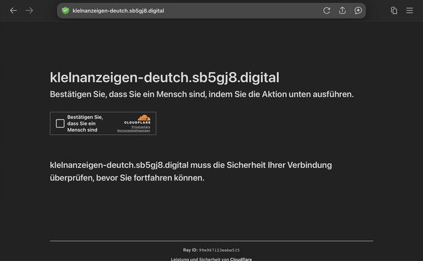Click the Cloudflare logo in the widget

coord(137,119)
